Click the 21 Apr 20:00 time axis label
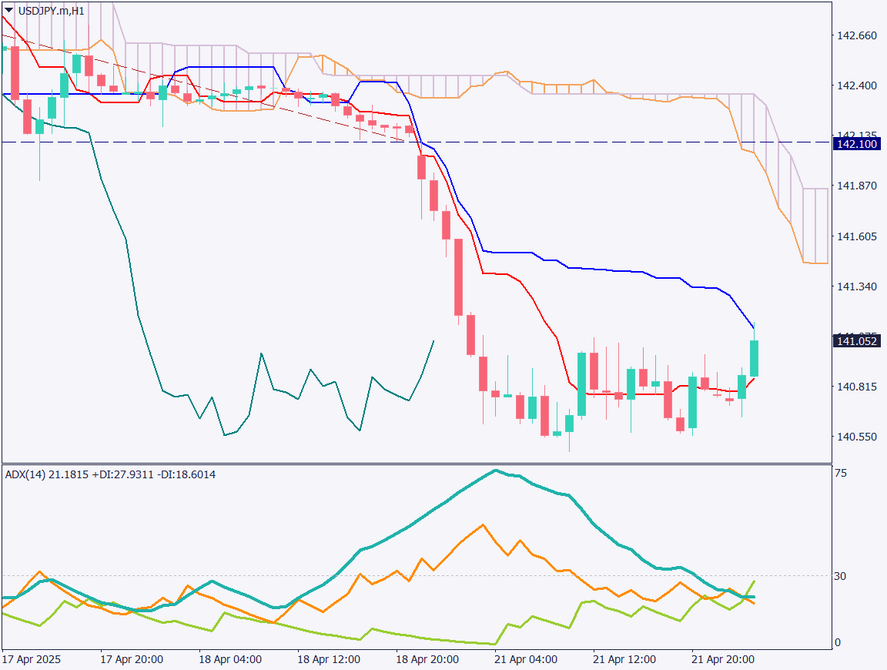 [x=722, y=660]
